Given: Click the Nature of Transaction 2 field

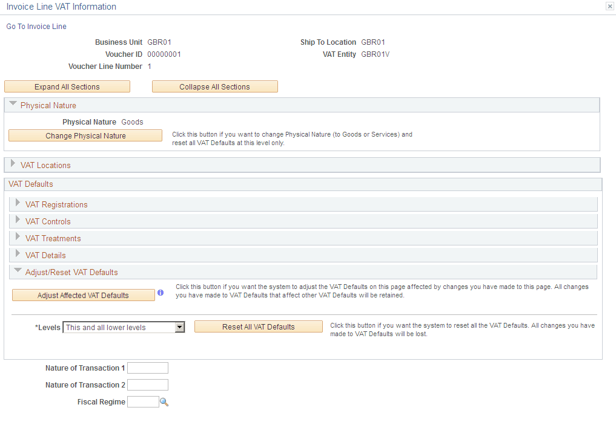Looking at the screenshot, I should (x=147, y=385).
